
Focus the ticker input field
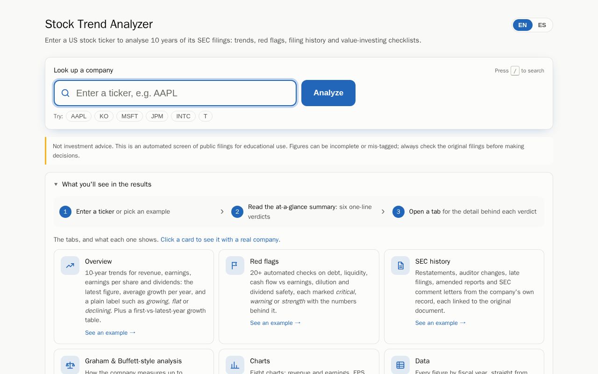click(175, 93)
